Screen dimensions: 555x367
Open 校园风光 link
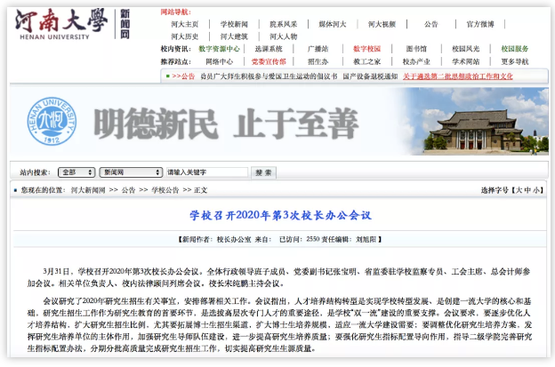pos(465,49)
